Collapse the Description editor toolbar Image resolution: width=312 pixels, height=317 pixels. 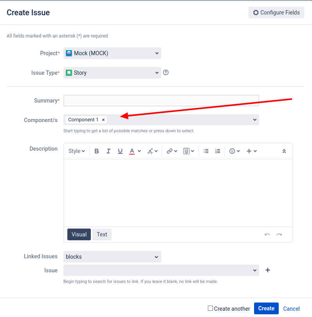pos(284,151)
